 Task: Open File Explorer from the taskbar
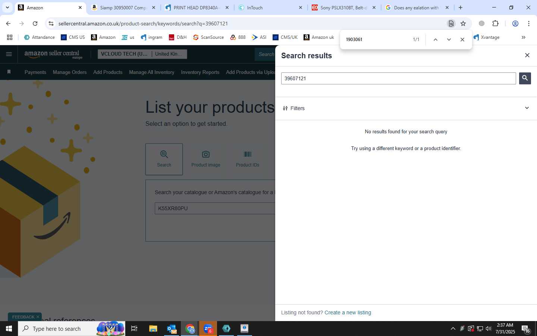153,329
